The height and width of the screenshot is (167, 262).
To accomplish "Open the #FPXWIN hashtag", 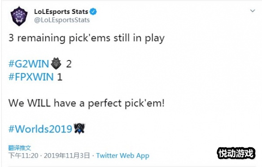I will (x=31, y=77).
